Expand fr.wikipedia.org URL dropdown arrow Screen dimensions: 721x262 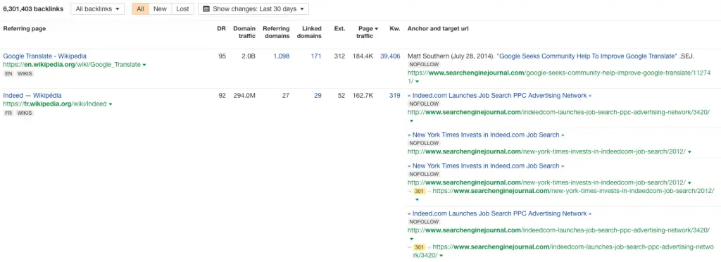coord(111,104)
